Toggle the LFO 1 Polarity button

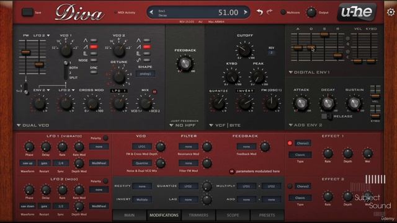click(105, 138)
